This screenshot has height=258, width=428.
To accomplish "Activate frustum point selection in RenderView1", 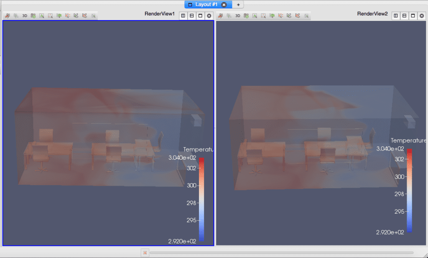I will pos(66,16).
